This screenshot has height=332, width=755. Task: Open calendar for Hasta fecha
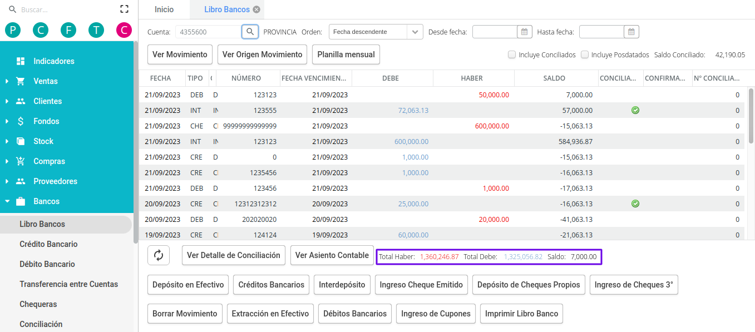coord(631,32)
